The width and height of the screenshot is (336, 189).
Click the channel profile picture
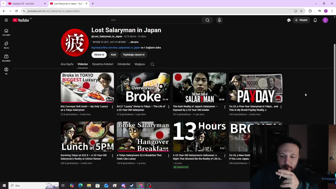pyautogui.click(x=75, y=43)
